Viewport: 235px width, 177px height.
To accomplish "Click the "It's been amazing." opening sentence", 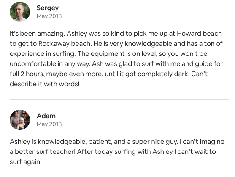I will click(38, 34).
